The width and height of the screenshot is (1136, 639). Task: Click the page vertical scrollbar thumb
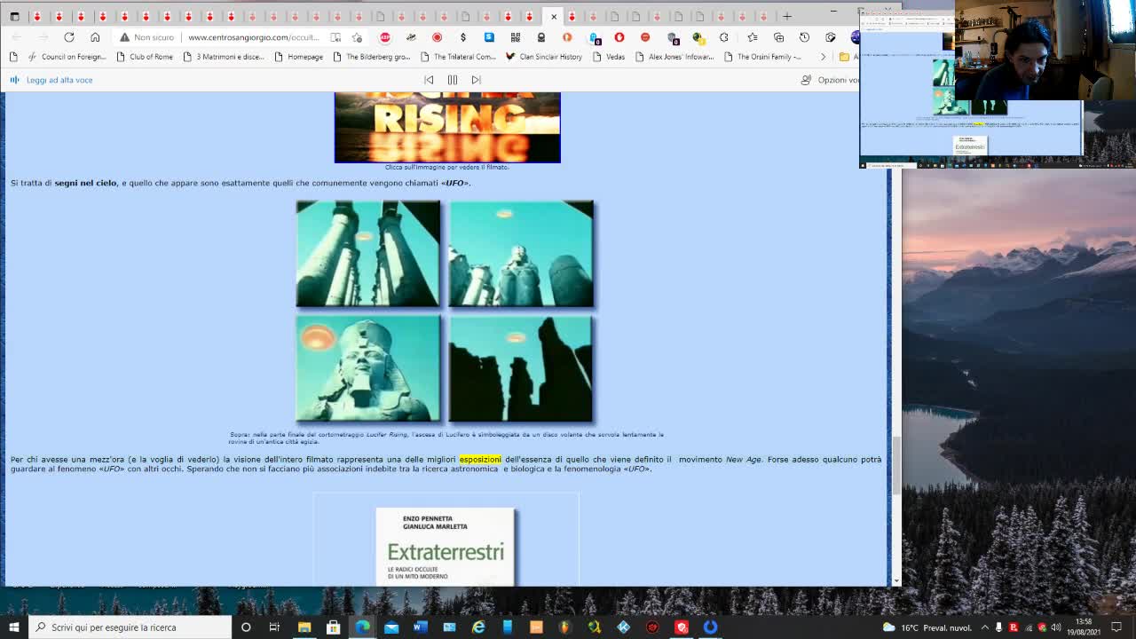click(x=895, y=466)
